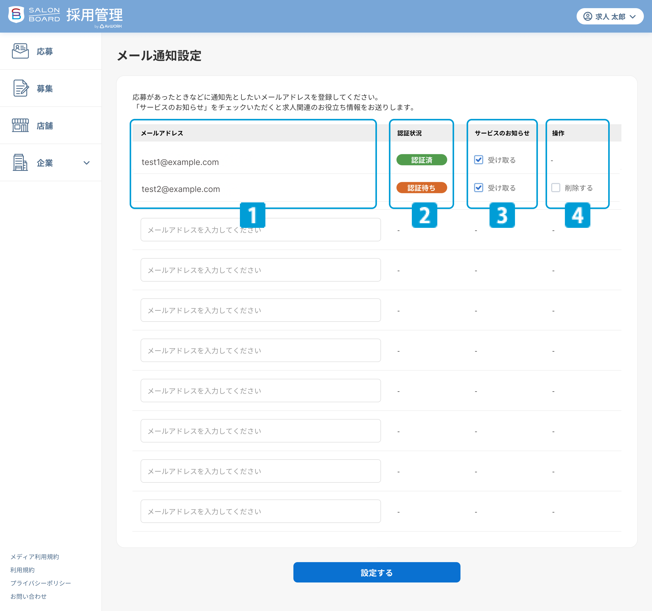Click the 募集 document-pencil icon
652x611 pixels.
pyautogui.click(x=21, y=88)
